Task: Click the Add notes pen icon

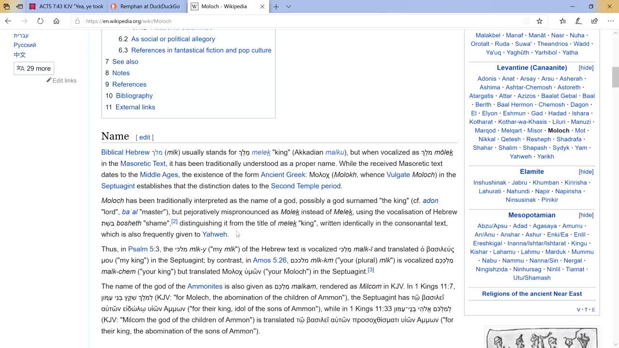Action: pos(578,21)
